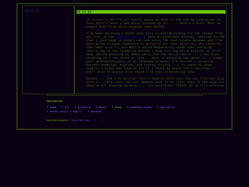Click the NAVIGATION heading
This screenshot has width=249, height=187.
click(x=54, y=101)
